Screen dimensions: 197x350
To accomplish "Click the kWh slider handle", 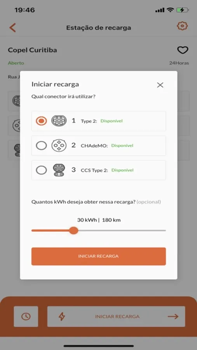I will click(x=73, y=230).
